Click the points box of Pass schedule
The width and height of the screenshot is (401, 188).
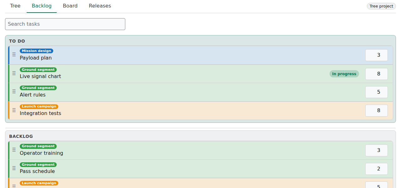coord(377,169)
